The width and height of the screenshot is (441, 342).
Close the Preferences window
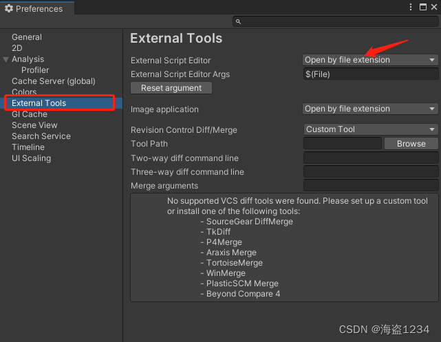[434, 7]
